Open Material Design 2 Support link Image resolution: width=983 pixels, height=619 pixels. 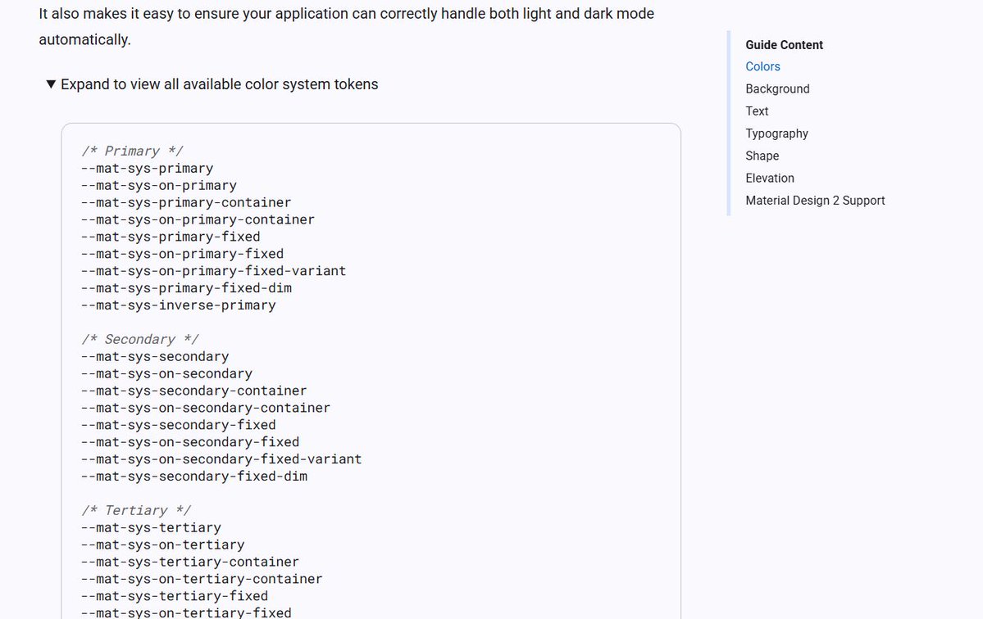(x=815, y=201)
